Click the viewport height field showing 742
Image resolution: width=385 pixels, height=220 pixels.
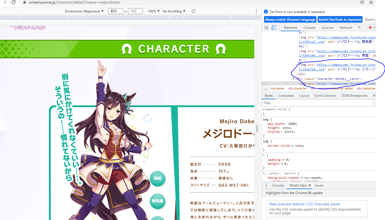135,11
